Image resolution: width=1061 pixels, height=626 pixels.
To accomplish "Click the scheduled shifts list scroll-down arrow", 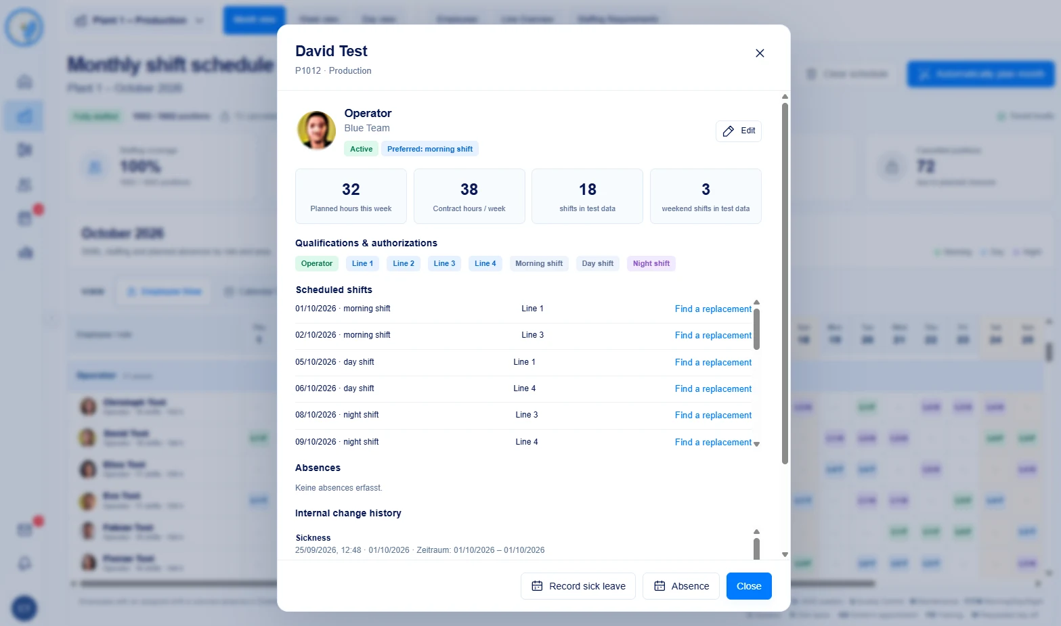I will coord(757,445).
